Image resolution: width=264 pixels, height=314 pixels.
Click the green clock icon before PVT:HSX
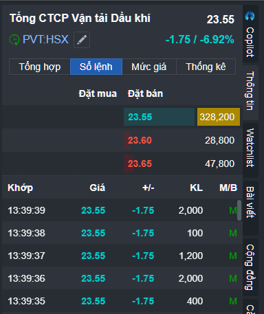coord(14,40)
